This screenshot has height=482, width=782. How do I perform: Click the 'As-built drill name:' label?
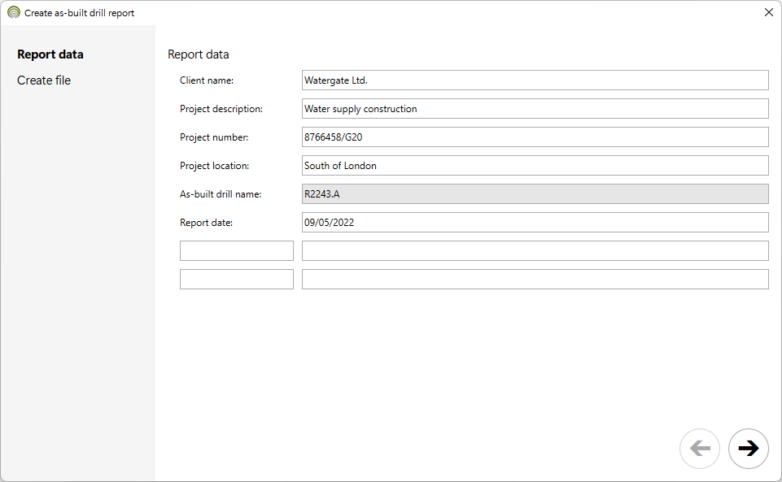[221, 193]
